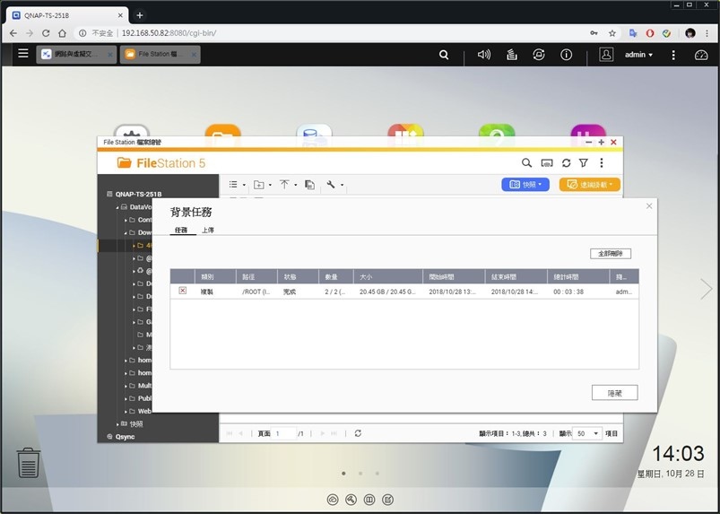Click the admin user avatar icon
This screenshot has height=514, width=720.
tap(606, 55)
